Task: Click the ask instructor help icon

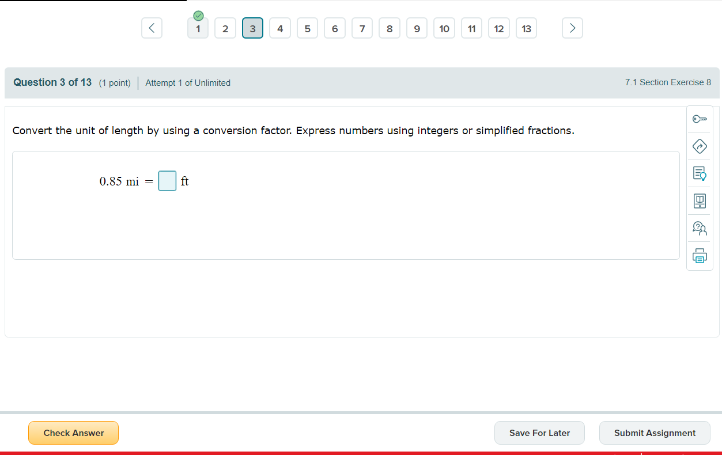Action: coord(700,228)
